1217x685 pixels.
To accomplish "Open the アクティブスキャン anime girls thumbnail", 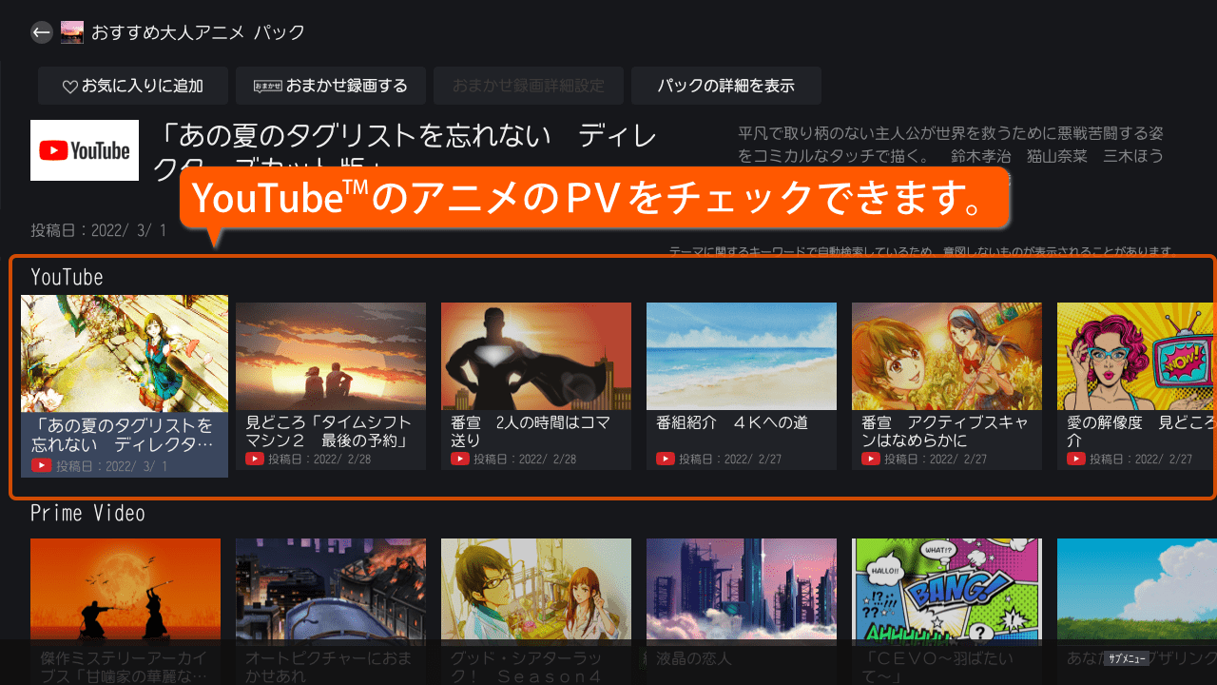I will pyautogui.click(x=947, y=356).
